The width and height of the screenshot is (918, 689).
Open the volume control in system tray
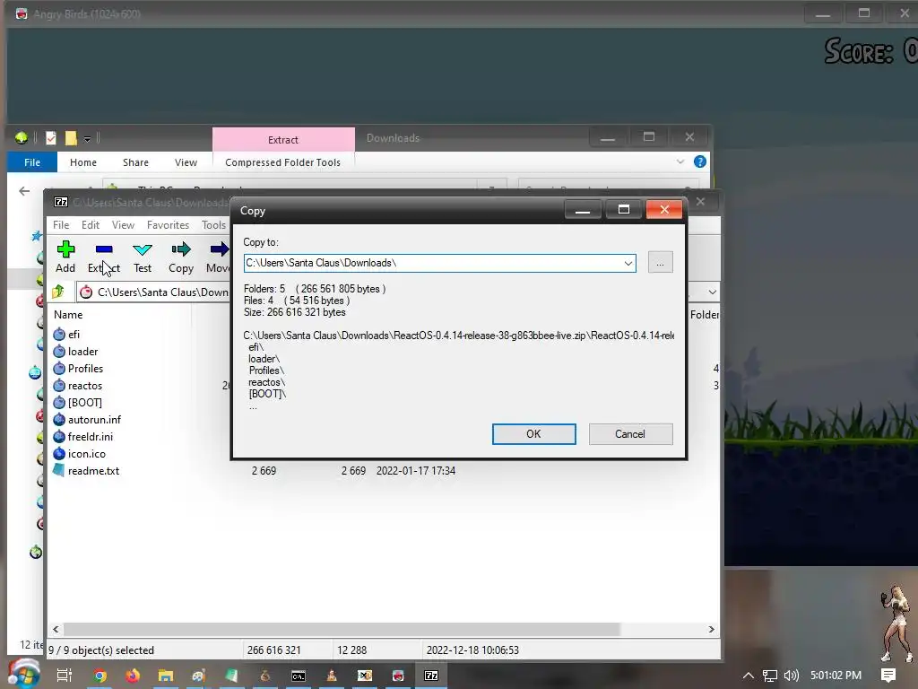[x=791, y=676]
